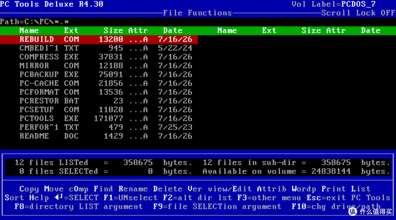Choose the Copy command
396x220 pixels.
(x=29, y=189)
